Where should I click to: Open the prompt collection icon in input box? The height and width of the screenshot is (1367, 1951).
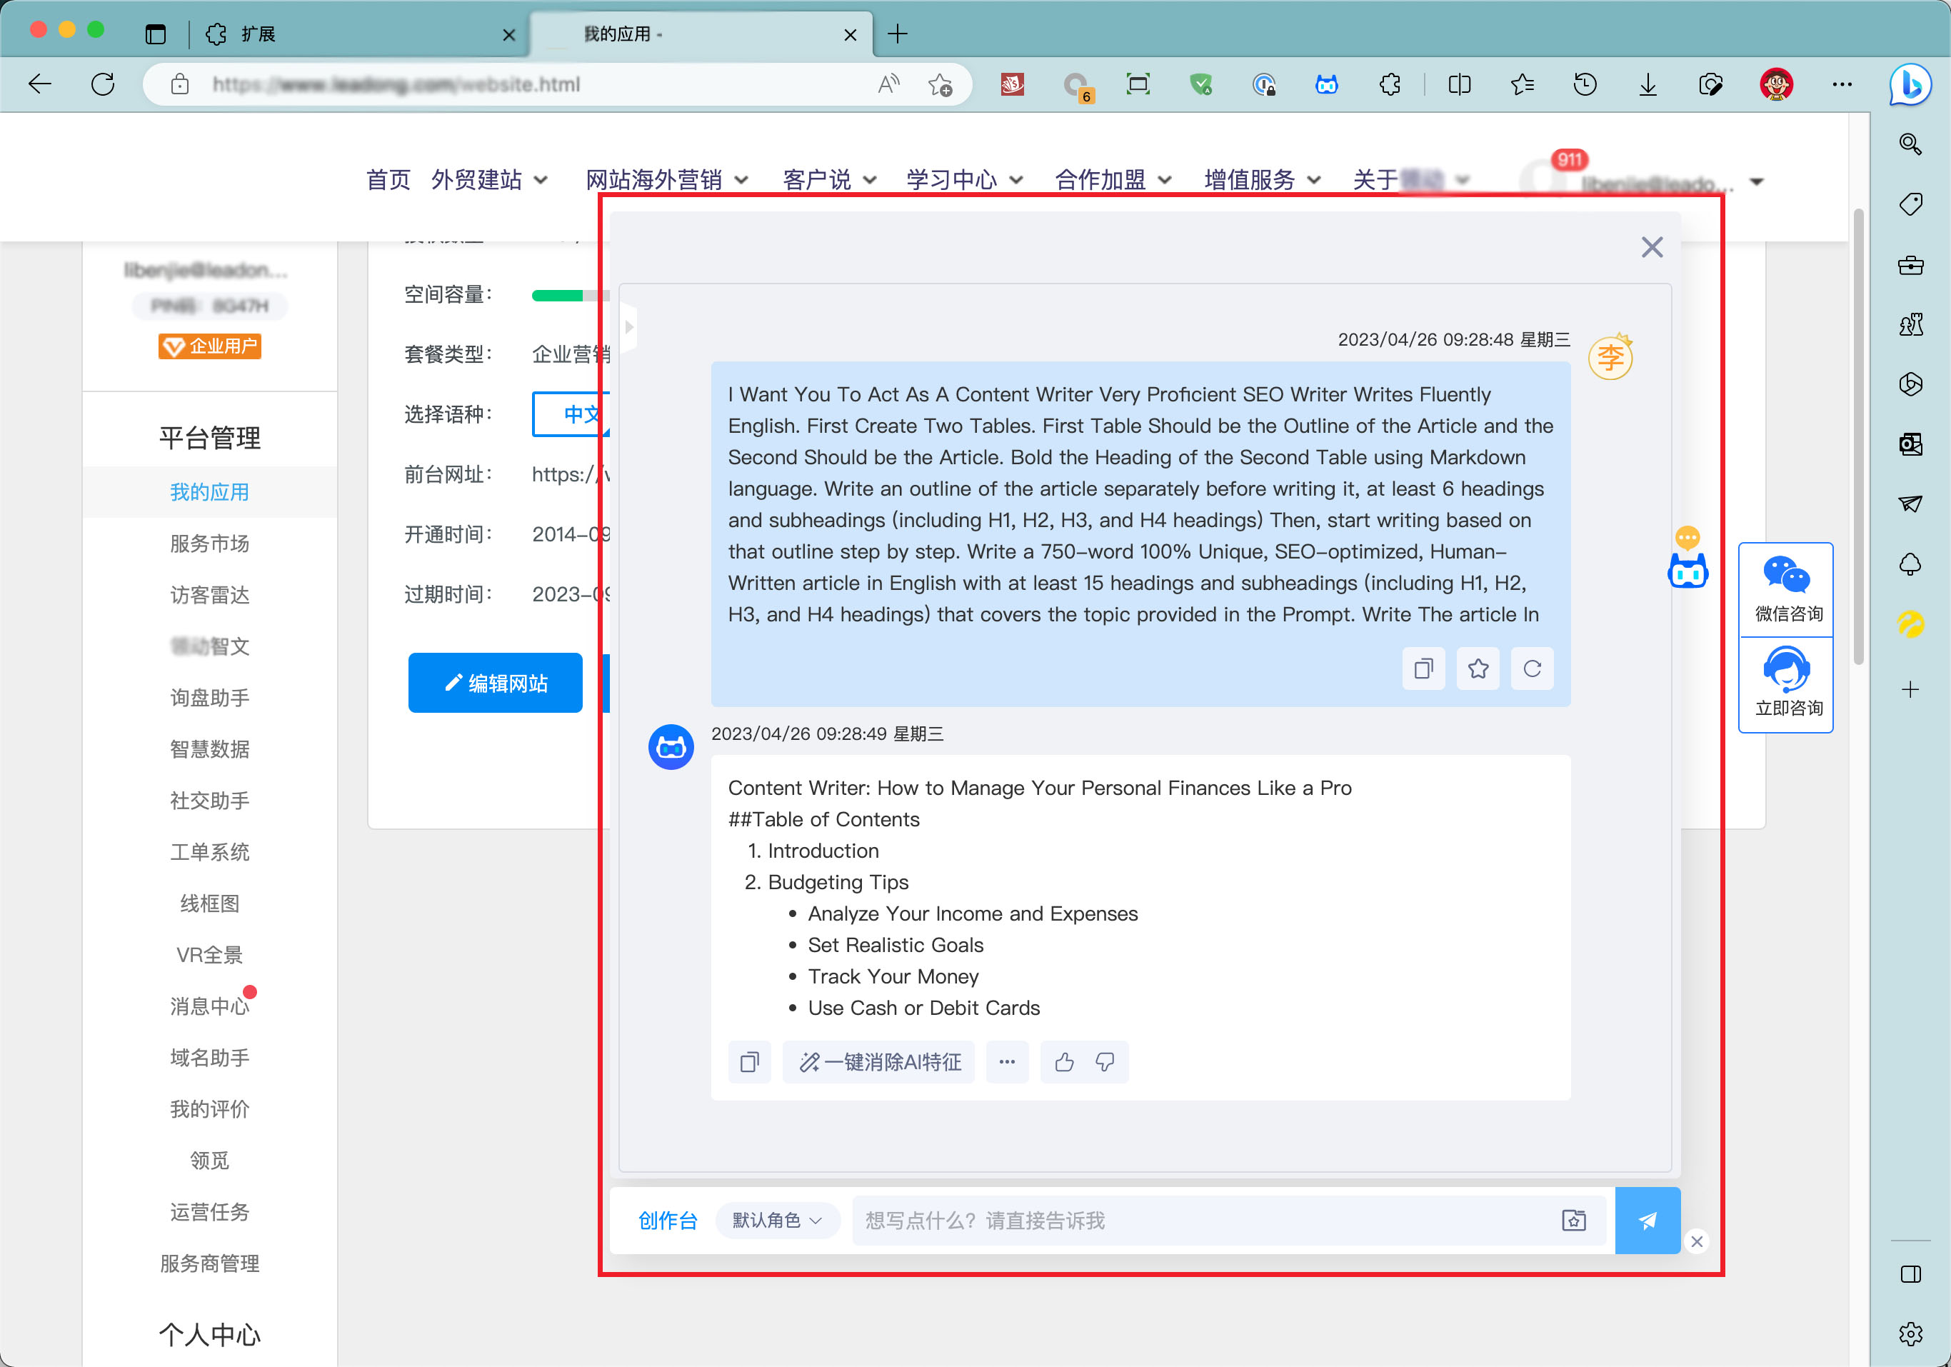(1573, 1220)
